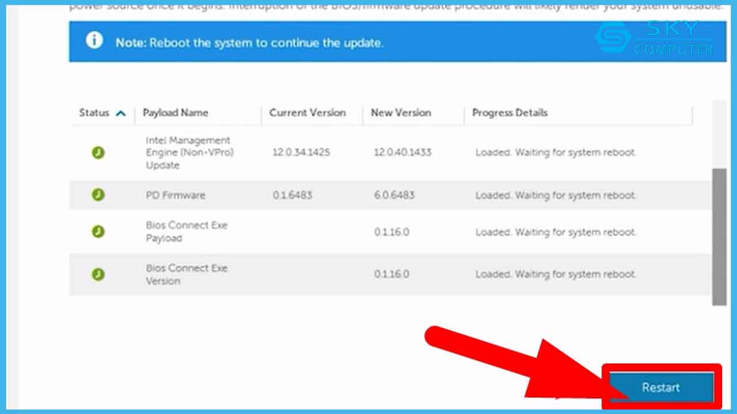Click progress text of Bios Connect Exe Payload
Viewport: 737px width, 414px height.
[556, 232]
